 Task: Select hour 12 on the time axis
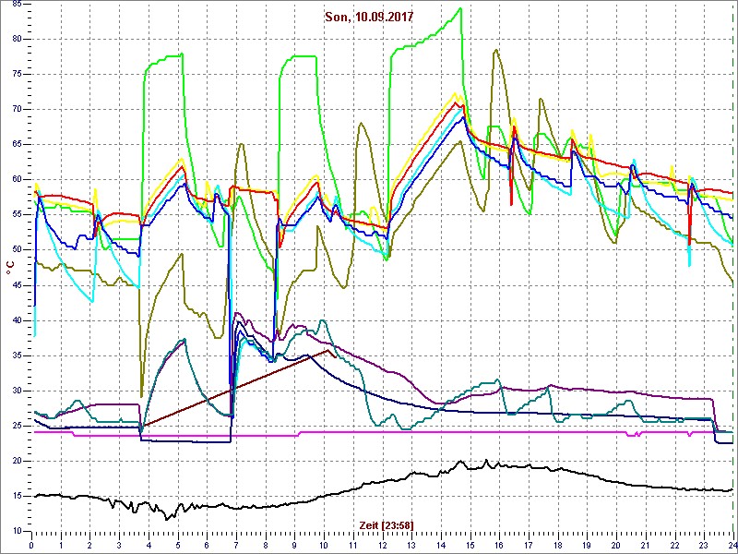[383, 544]
